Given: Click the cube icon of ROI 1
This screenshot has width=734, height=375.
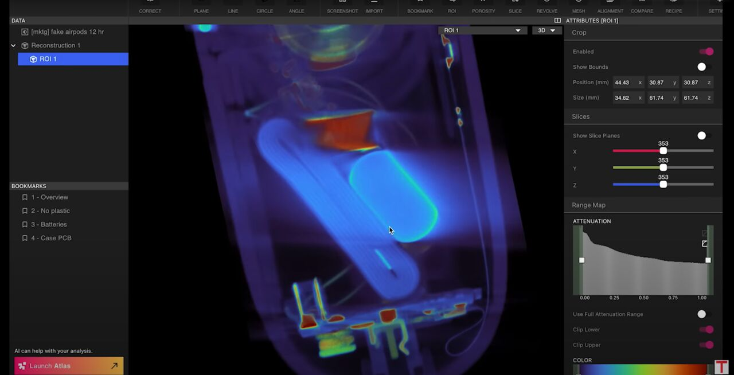Looking at the screenshot, I should tap(33, 59).
